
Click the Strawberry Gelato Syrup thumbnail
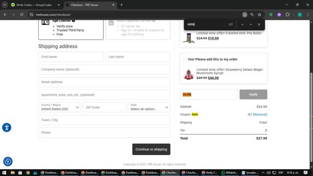[x=189, y=74]
